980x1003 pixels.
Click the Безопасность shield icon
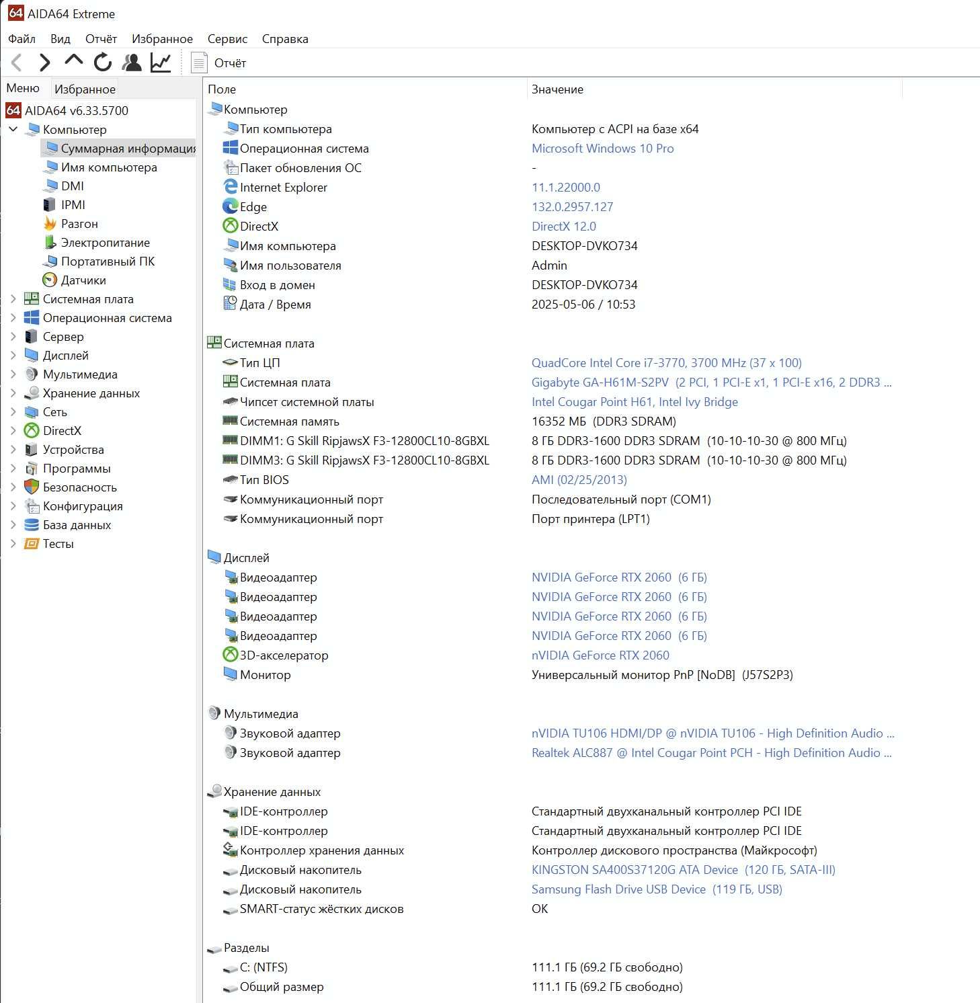(x=32, y=487)
